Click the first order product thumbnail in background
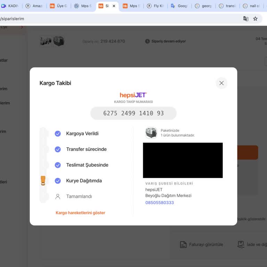The width and height of the screenshot is (267, 267). (46, 41)
